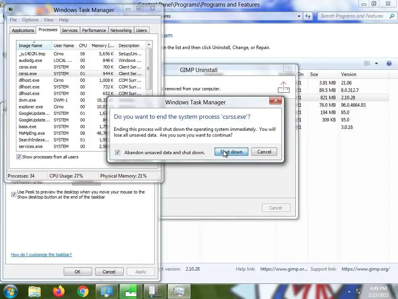398x299 pixels.
Task: Open the GIMP help link
Action: tap(284, 269)
